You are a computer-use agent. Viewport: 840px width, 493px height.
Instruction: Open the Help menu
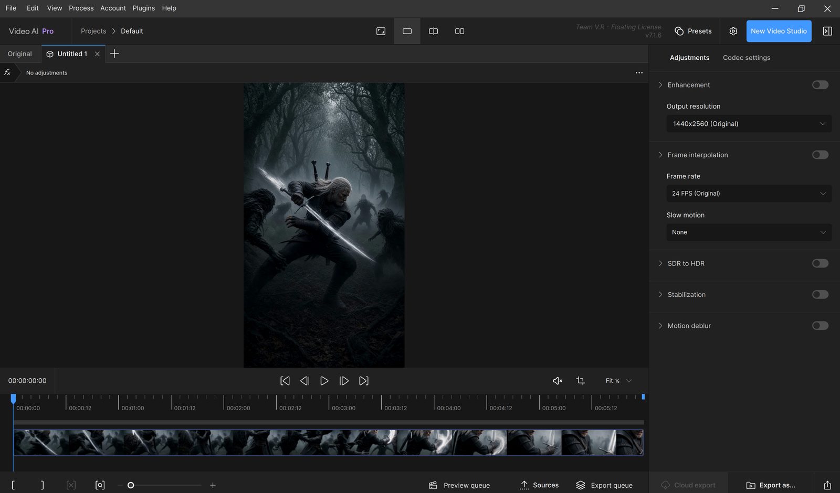tap(169, 8)
